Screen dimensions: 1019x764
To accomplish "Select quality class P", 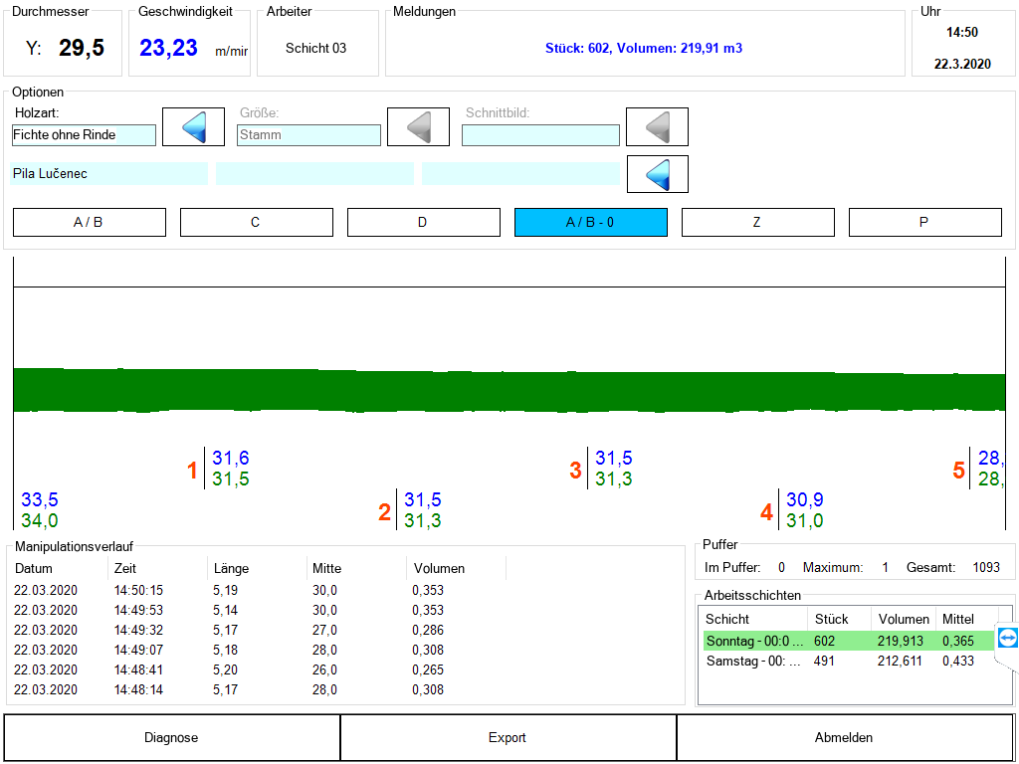I will point(925,222).
